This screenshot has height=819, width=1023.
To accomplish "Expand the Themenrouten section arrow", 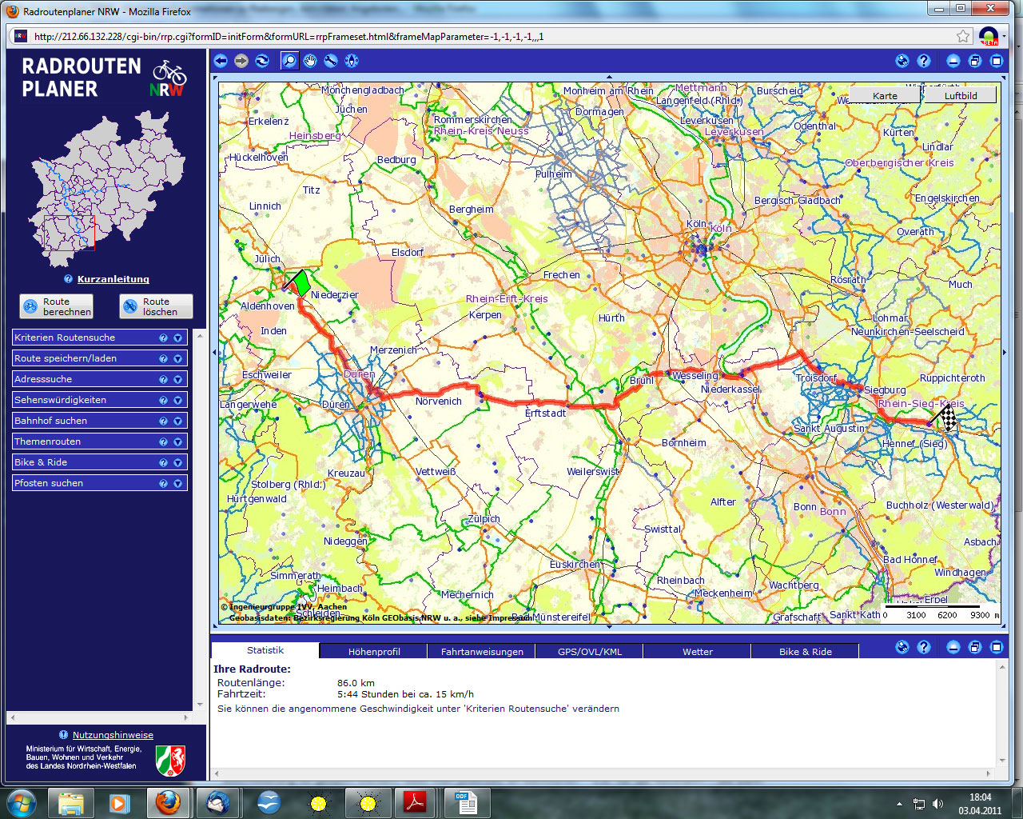I will point(177,442).
